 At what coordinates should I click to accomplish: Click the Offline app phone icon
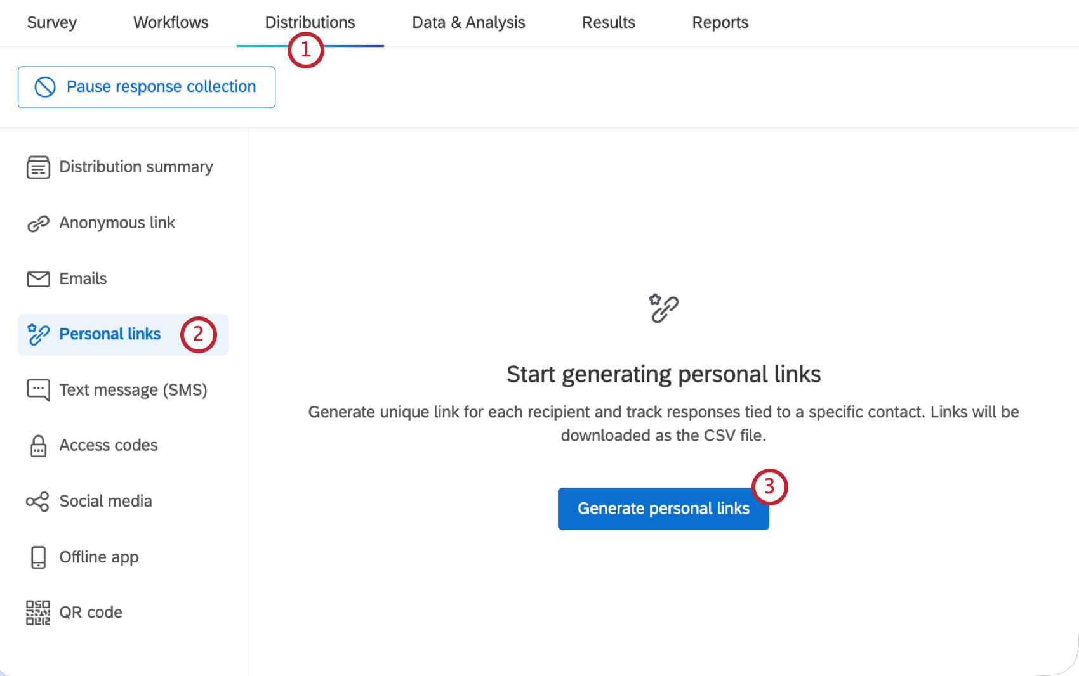pyautogui.click(x=38, y=557)
